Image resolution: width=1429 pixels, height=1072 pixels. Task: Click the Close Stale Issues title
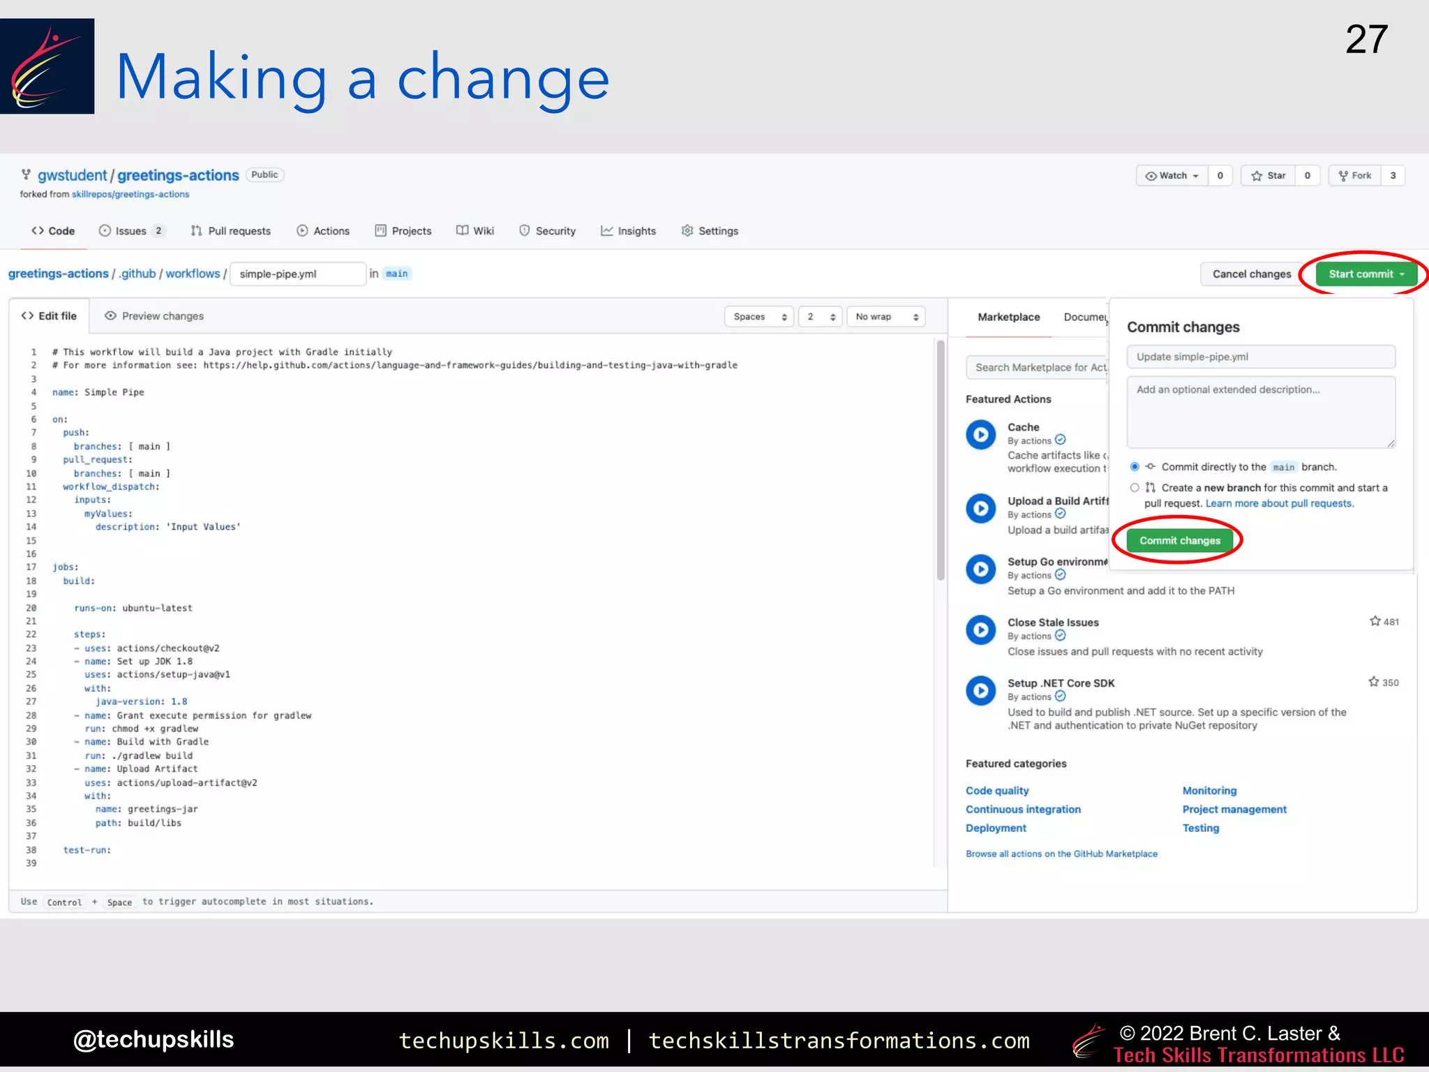[x=1053, y=623]
